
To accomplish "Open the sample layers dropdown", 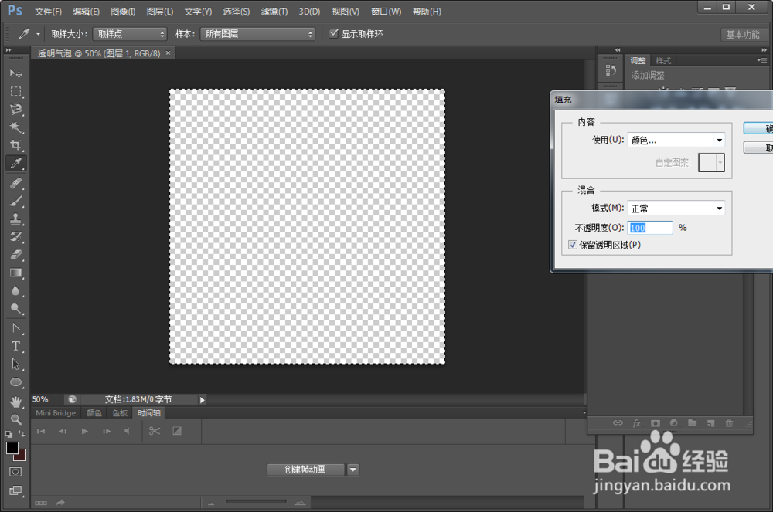I will click(x=257, y=34).
